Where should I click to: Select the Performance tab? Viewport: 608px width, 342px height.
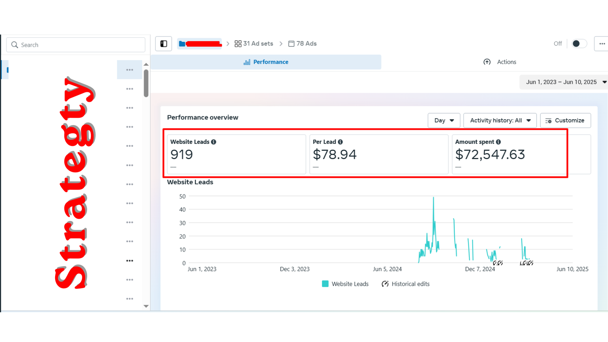(266, 62)
